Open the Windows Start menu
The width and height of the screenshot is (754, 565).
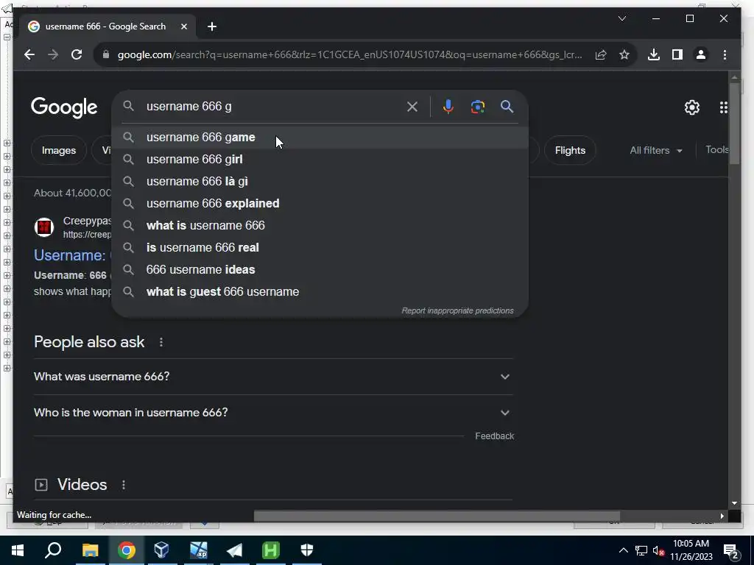pos(18,550)
